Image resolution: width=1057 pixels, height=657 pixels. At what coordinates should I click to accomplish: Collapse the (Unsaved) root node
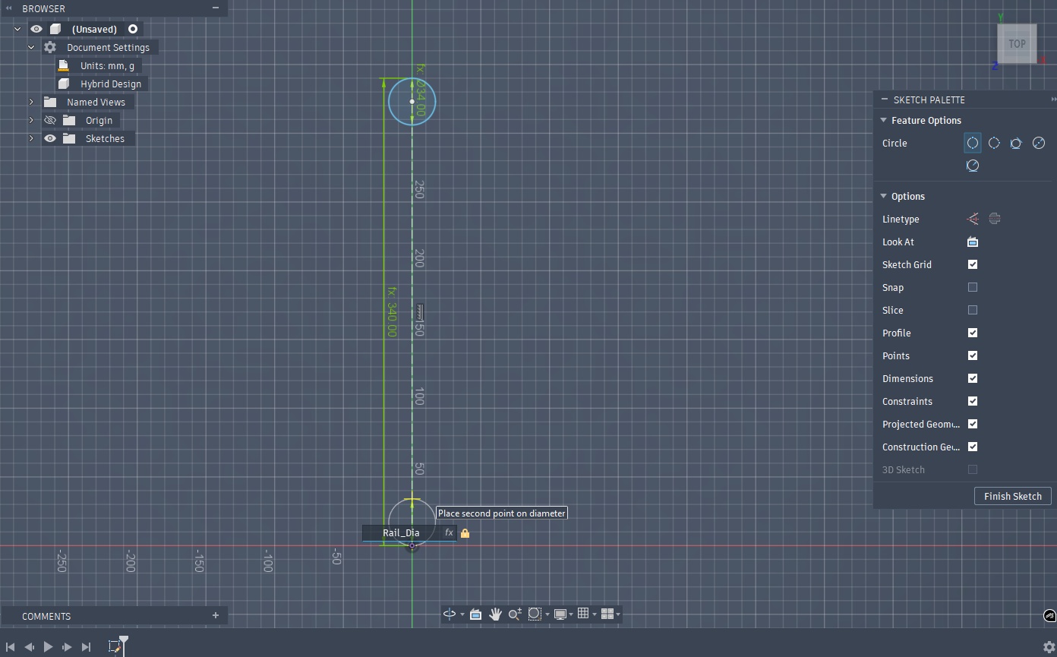click(17, 29)
